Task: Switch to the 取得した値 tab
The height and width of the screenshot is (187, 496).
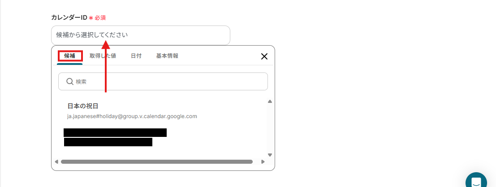Action: tap(103, 56)
